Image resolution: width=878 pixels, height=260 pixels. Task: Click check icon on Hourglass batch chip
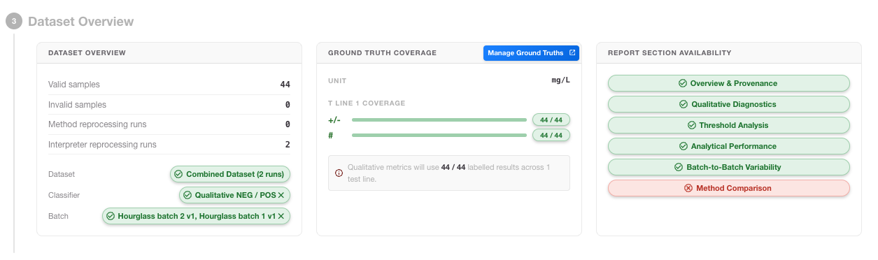pos(111,216)
